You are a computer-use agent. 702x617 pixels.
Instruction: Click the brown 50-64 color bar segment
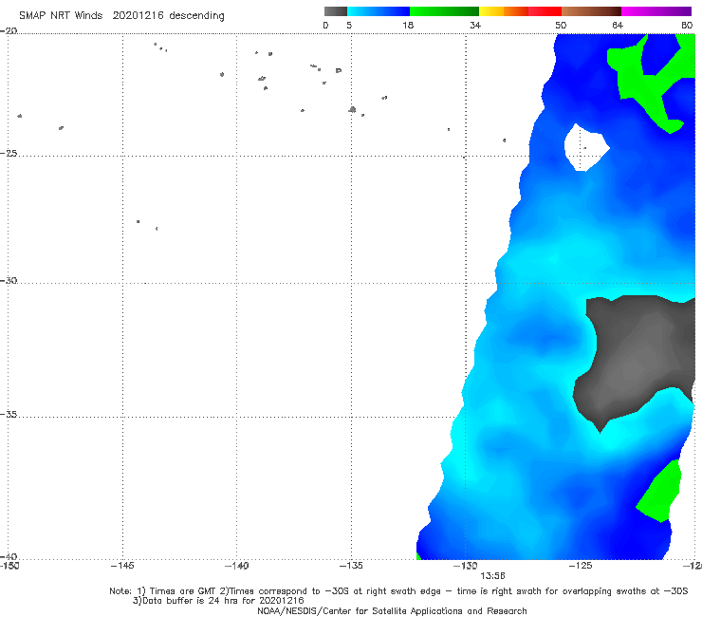591,11
